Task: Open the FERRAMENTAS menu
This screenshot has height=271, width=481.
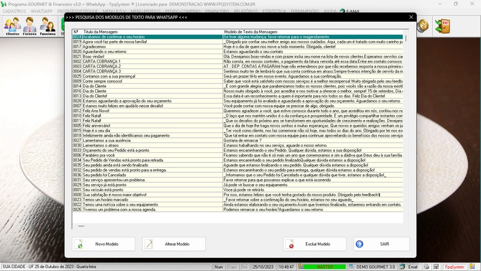Action: (x=305, y=11)
